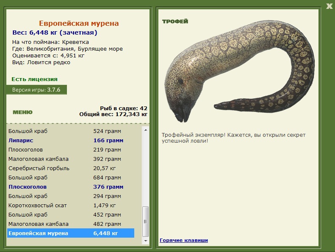Select Липарис 166 грамм row

pyautogui.click(x=71, y=141)
